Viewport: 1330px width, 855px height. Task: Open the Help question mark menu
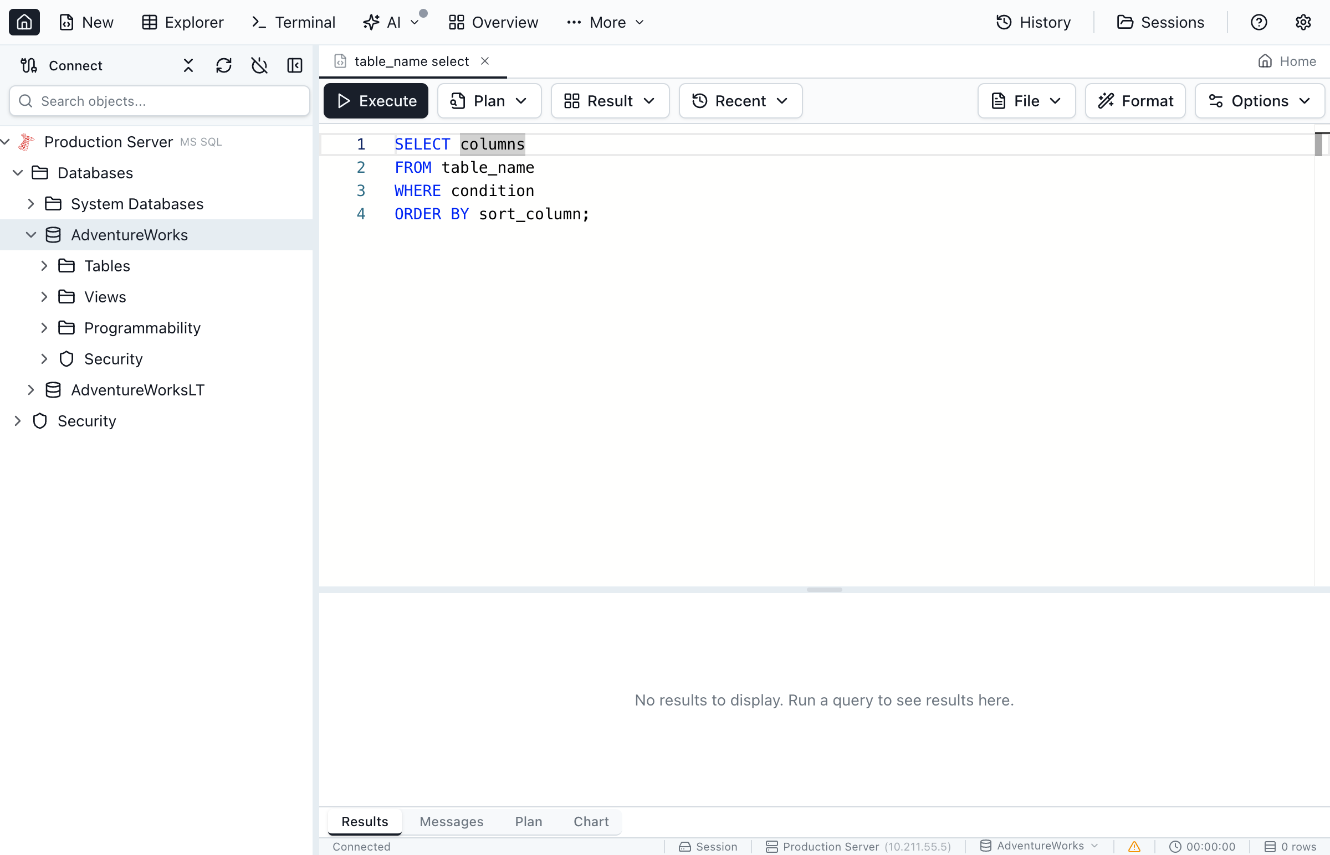click(1259, 22)
